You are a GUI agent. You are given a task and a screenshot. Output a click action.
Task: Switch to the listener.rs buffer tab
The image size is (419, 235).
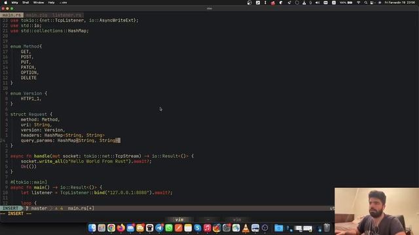67,15
